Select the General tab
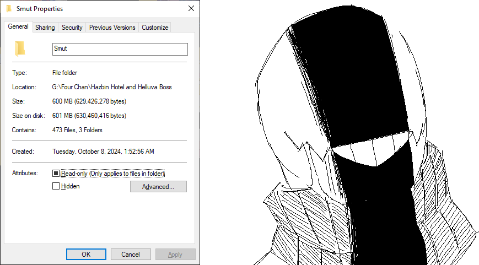Screen dimensions: 479x265 coord(18,26)
